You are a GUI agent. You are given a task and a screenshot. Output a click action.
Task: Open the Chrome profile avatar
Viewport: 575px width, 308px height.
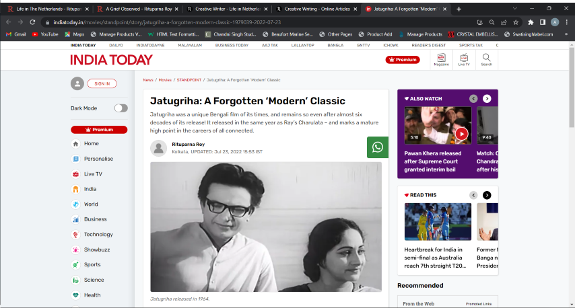click(x=555, y=22)
